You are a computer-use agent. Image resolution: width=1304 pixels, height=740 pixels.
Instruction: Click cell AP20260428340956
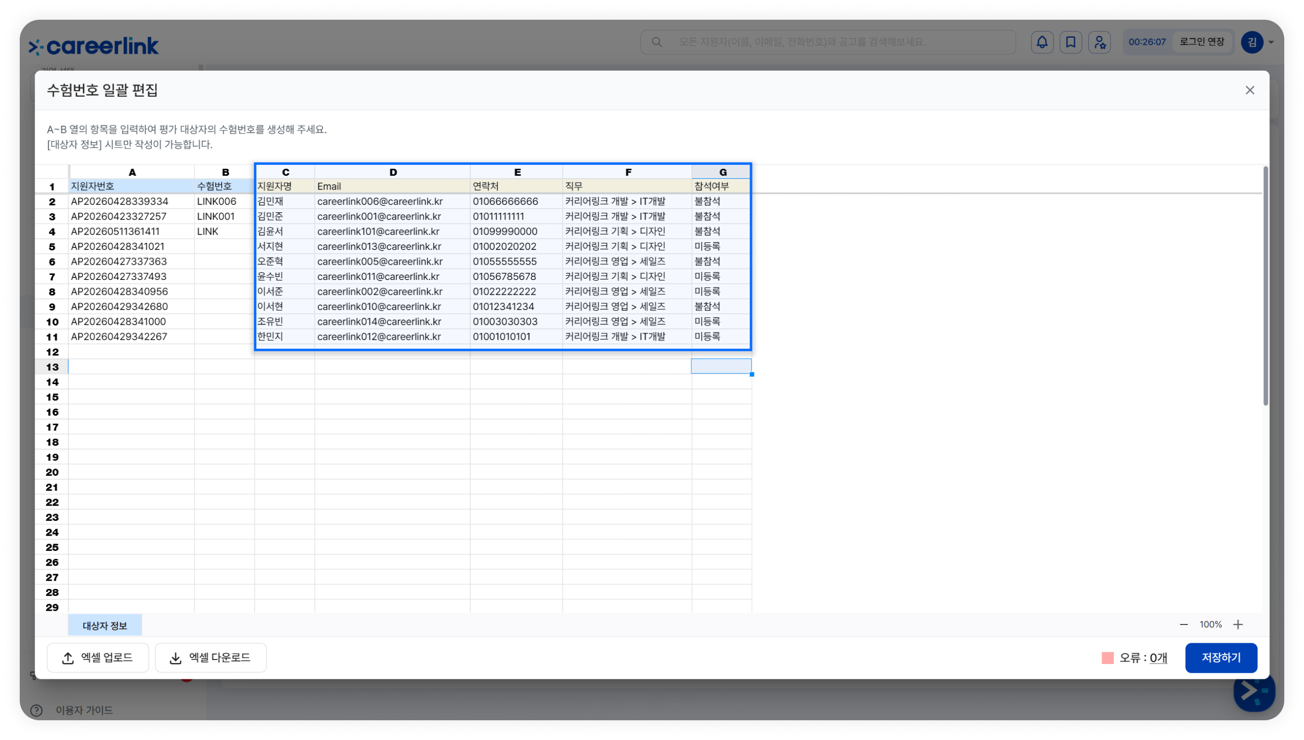coord(132,292)
